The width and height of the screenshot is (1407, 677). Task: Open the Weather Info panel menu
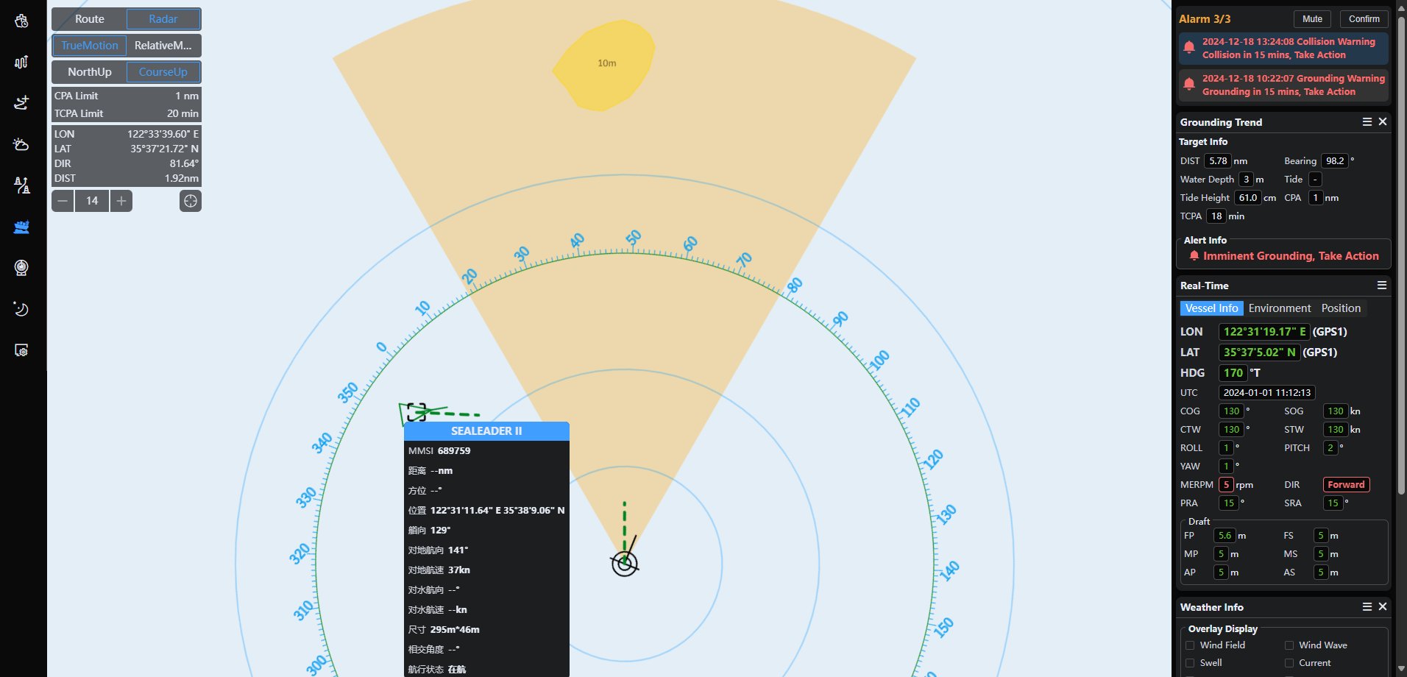[x=1367, y=607]
